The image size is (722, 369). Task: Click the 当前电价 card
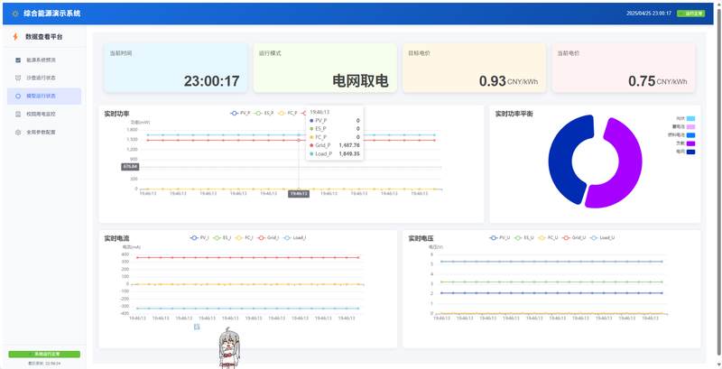[x=624, y=68]
